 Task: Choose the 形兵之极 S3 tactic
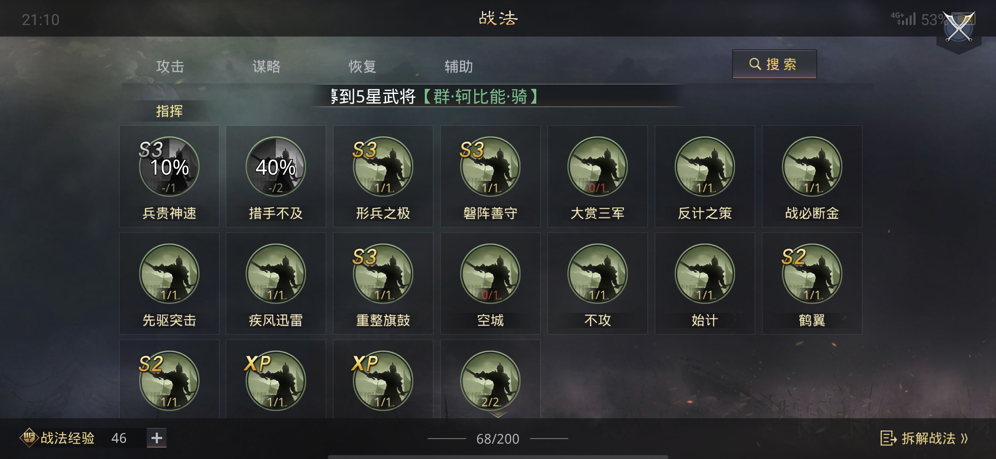[383, 167]
